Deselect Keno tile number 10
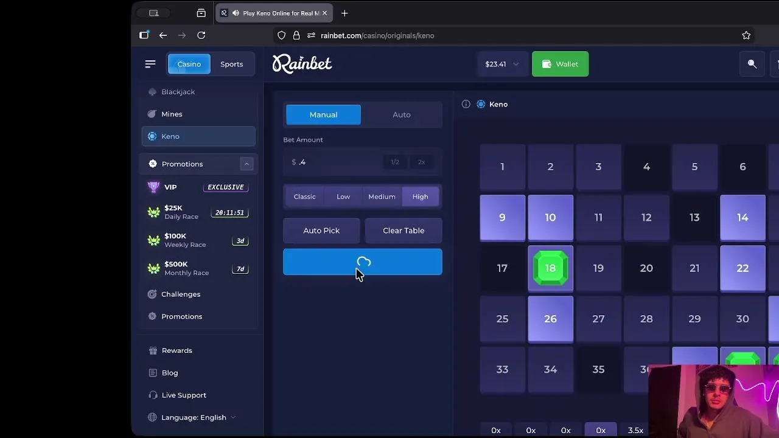 pyautogui.click(x=550, y=217)
